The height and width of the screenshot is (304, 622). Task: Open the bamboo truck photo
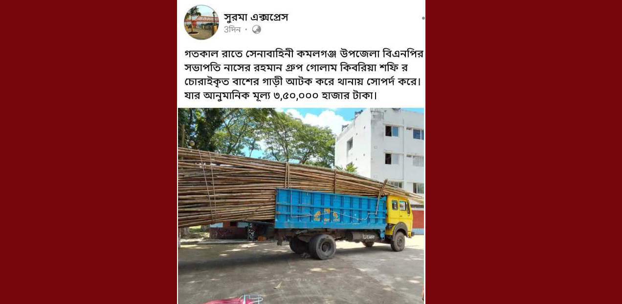(x=301, y=205)
